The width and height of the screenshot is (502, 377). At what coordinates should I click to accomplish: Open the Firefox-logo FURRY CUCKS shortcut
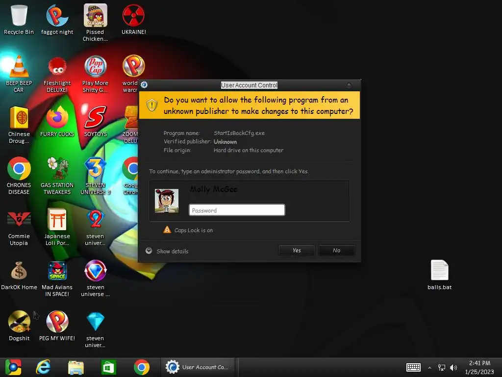(57, 122)
